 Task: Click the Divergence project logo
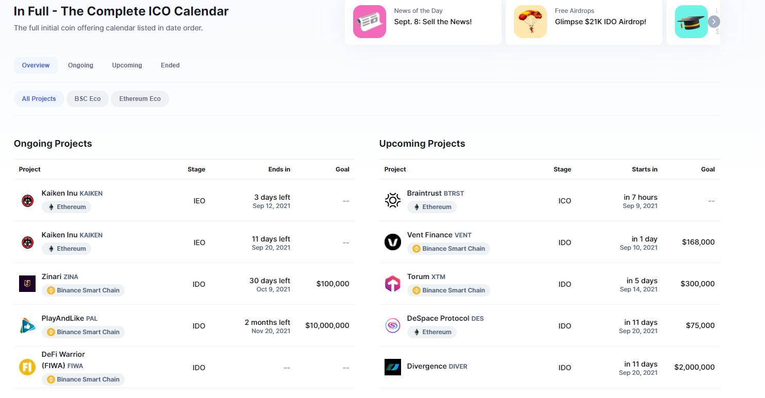point(393,367)
